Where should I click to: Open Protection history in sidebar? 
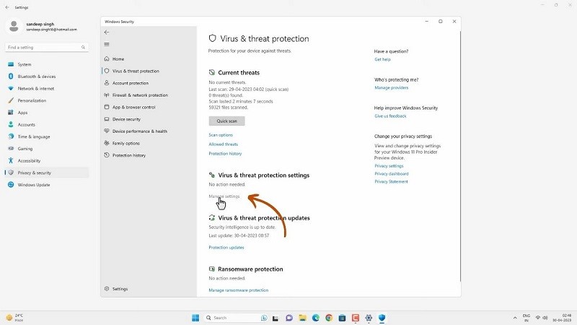(x=129, y=155)
